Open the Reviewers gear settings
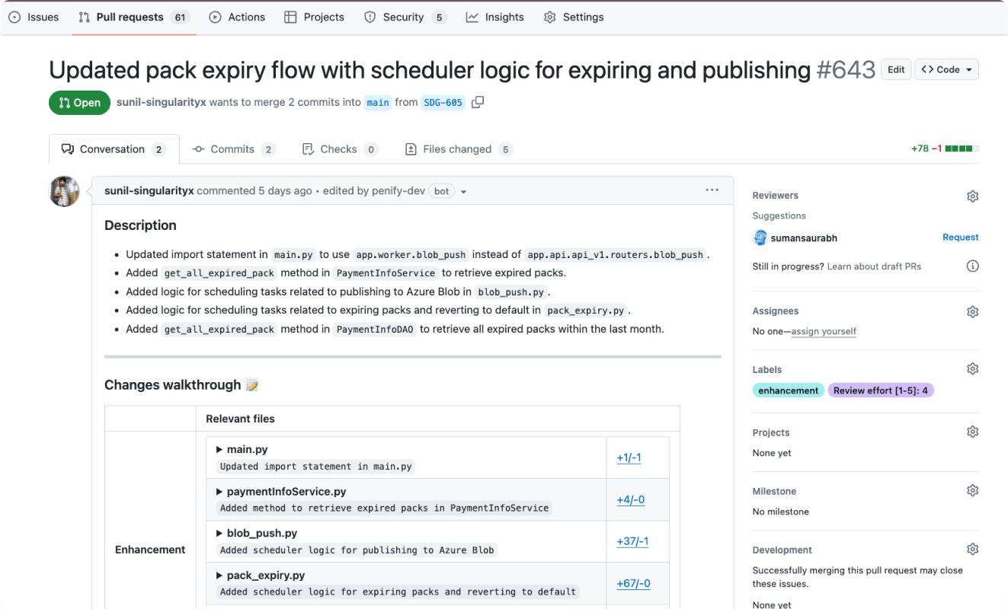 pyautogui.click(x=972, y=196)
